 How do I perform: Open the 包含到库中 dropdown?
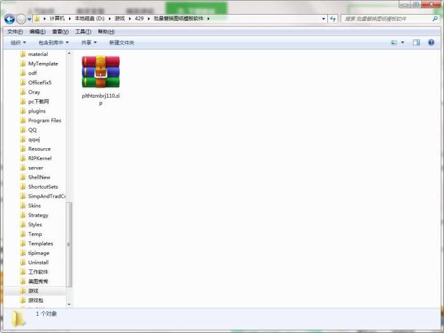53,43
